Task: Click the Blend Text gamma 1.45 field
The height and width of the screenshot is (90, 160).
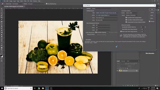Action: coord(142,31)
